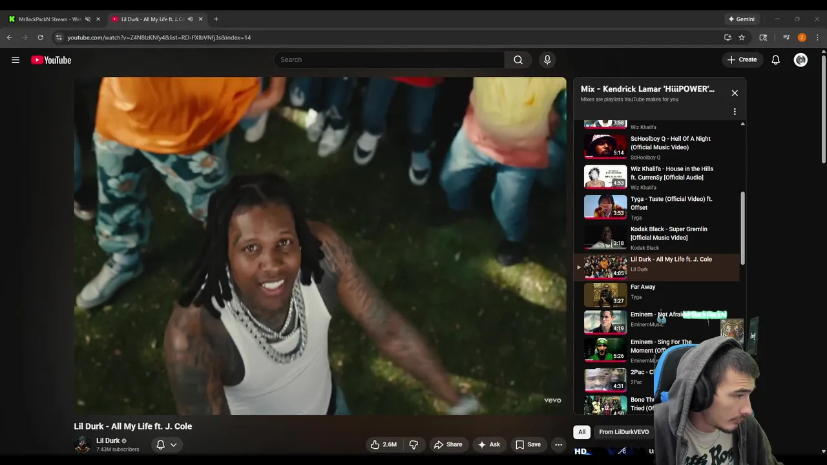Click the video player to pause
The width and height of the screenshot is (827, 465).
point(320,246)
